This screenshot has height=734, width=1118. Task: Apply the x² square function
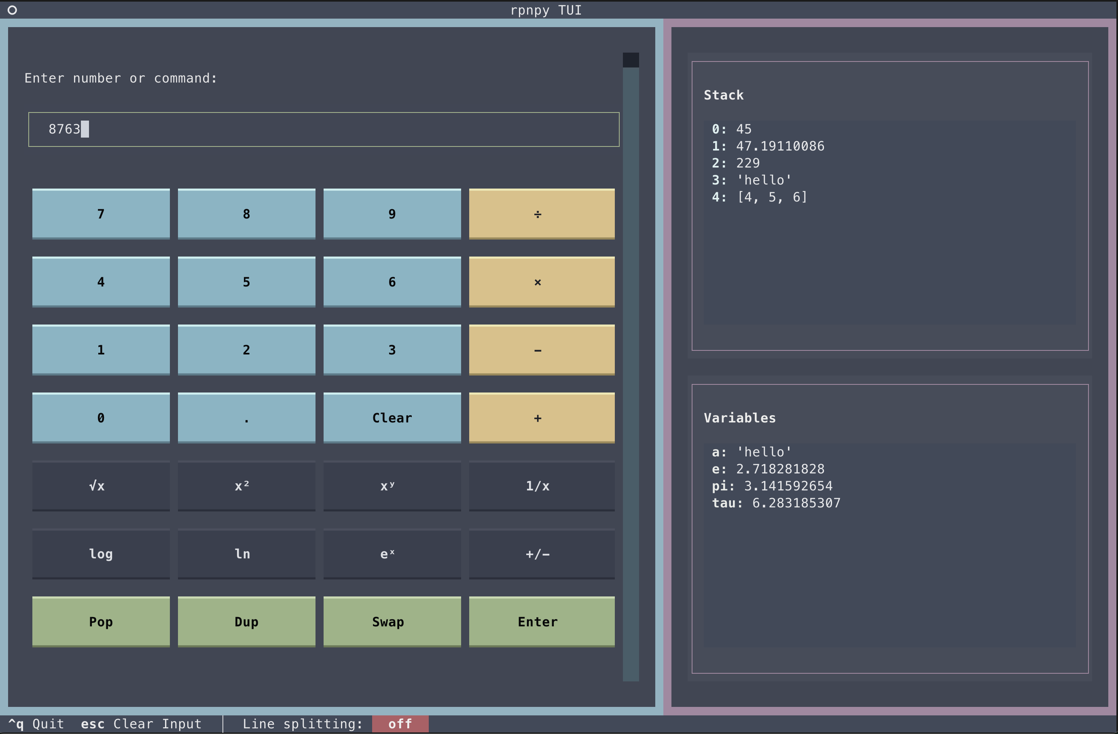246,486
